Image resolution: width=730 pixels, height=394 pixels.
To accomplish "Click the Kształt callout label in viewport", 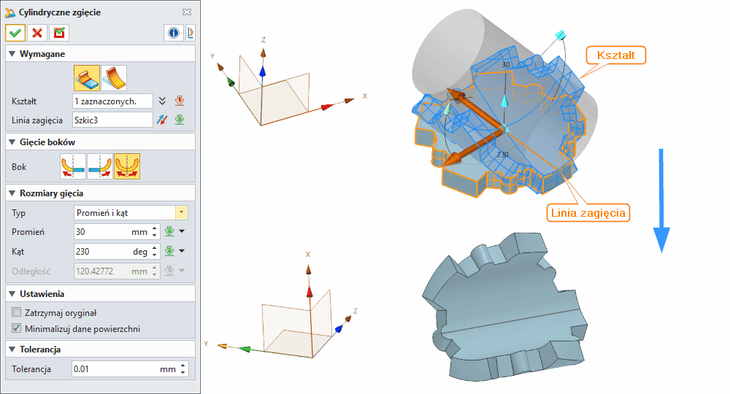I will 615,55.
